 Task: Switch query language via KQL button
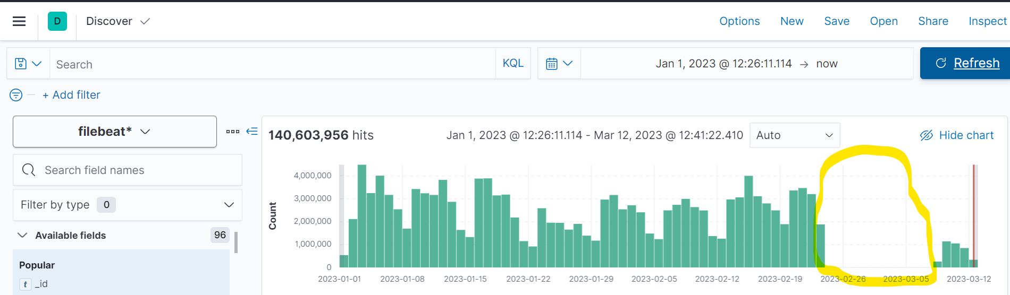[513, 63]
